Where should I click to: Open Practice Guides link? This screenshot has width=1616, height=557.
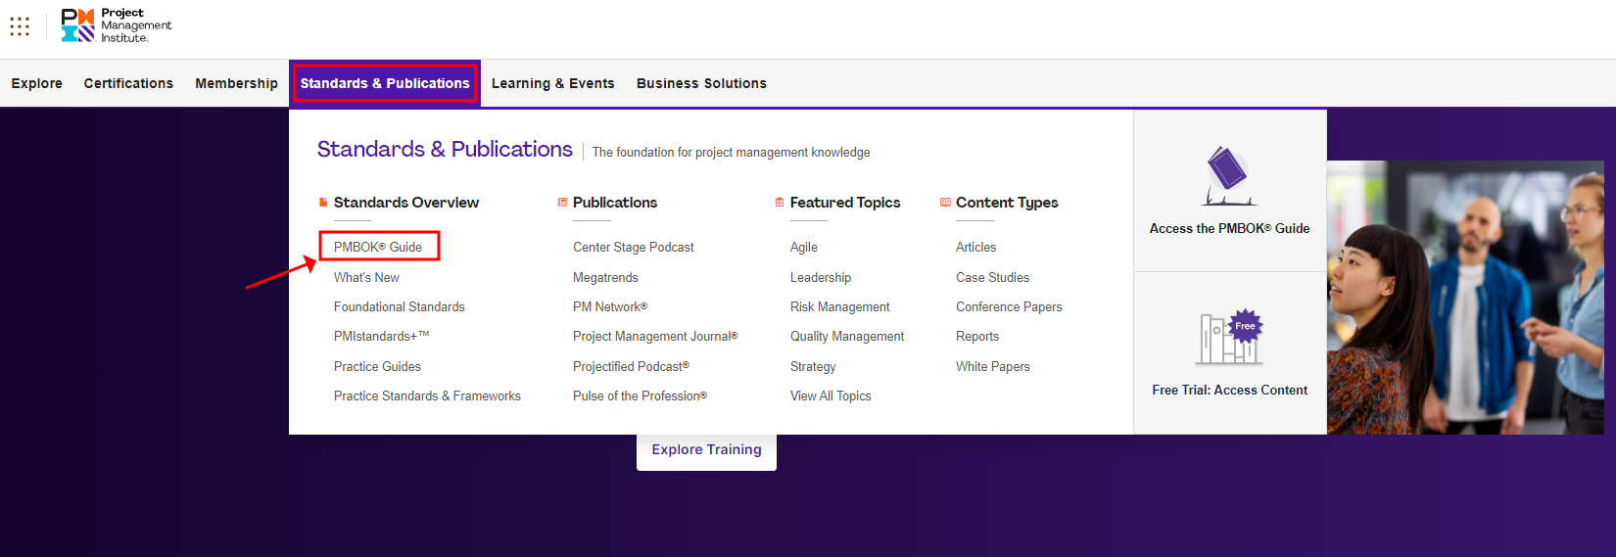[x=377, y=367]
